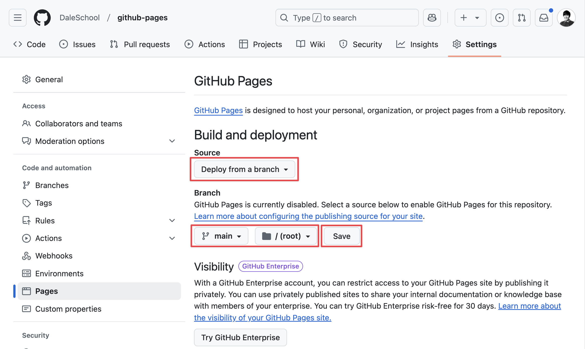Open the /(root) folder dropdown

point(286,236)
